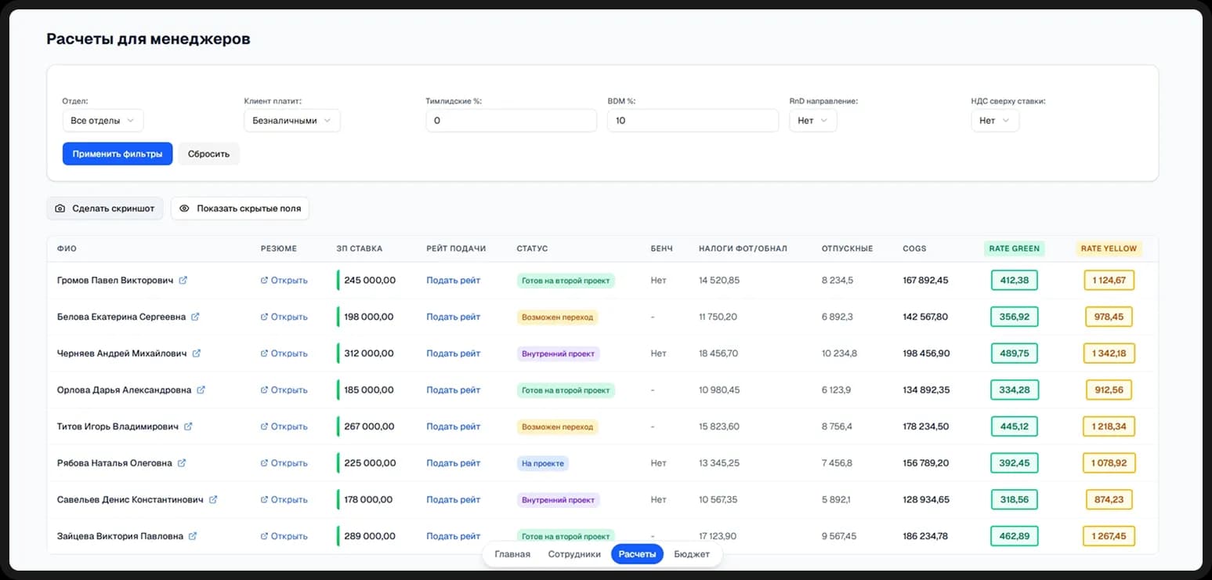Click salary value 245 000,00

pyautogui.click(x=370, y=280)
